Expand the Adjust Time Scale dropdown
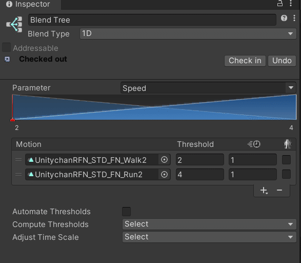Screen dimensions: 301x263 pos(209,237)
